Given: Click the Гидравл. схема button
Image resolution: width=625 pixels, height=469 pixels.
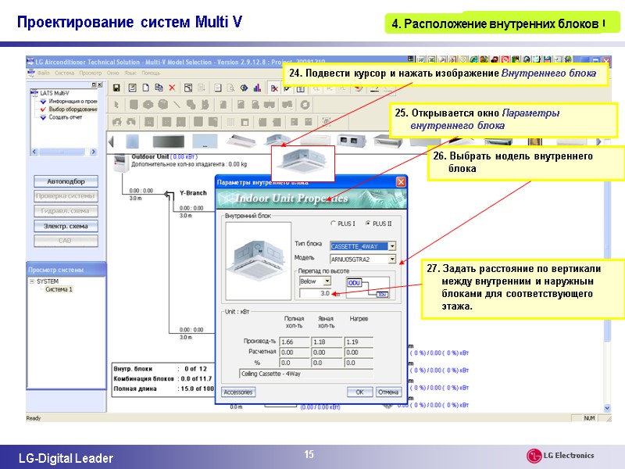Looking at the screenshot, I should pos(66,211).
